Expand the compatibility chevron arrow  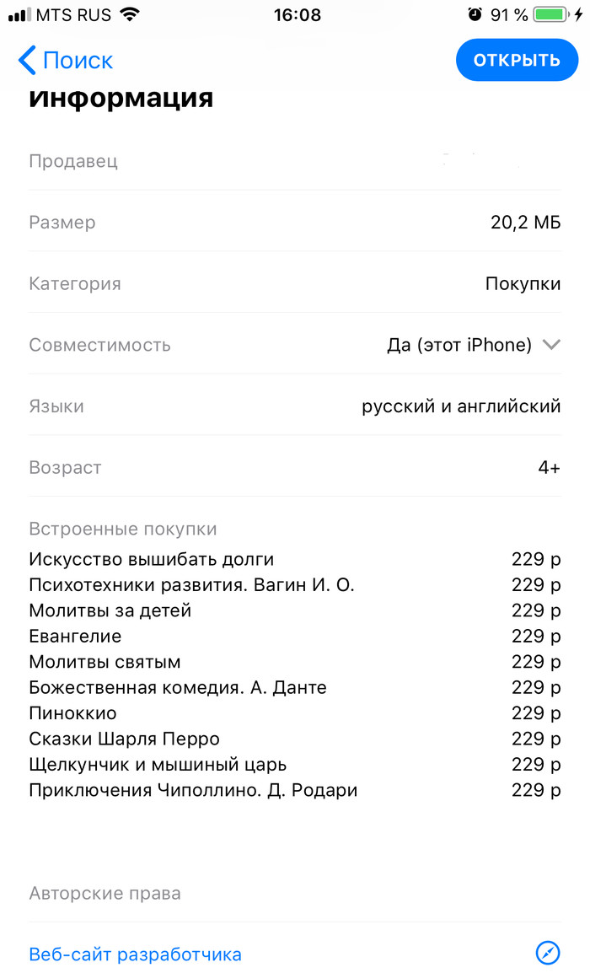551,345
